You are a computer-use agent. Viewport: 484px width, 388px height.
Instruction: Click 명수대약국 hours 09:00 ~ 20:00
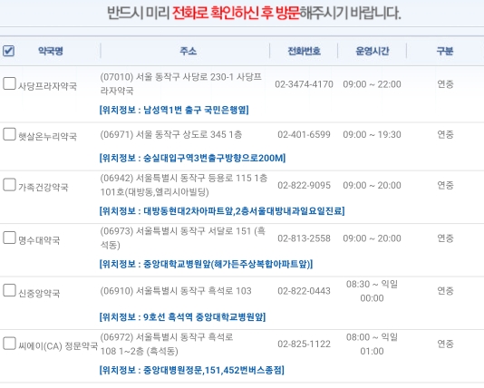pos(372,238)
